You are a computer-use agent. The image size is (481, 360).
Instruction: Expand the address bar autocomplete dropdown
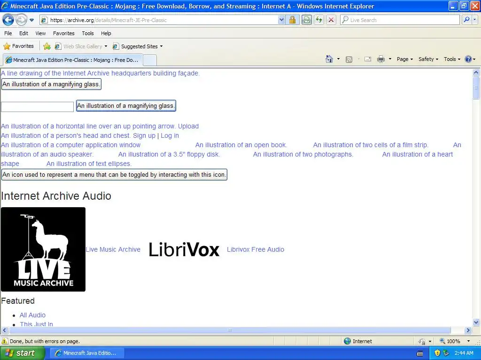tap(281, 20)
